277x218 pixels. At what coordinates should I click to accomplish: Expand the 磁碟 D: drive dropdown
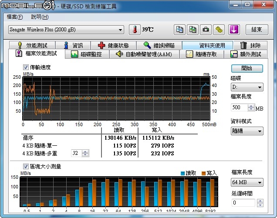tap(247, 87)
